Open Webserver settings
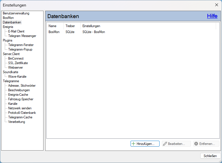 [16, 68]
